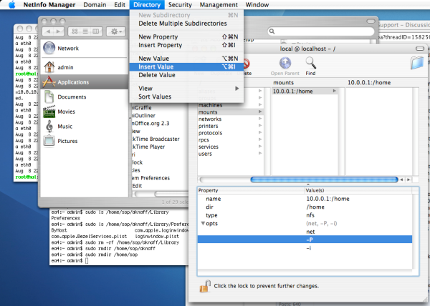Select Network in Finder sidebar
The width and height of the screenshot is (430, 306).
pos(84,48)
